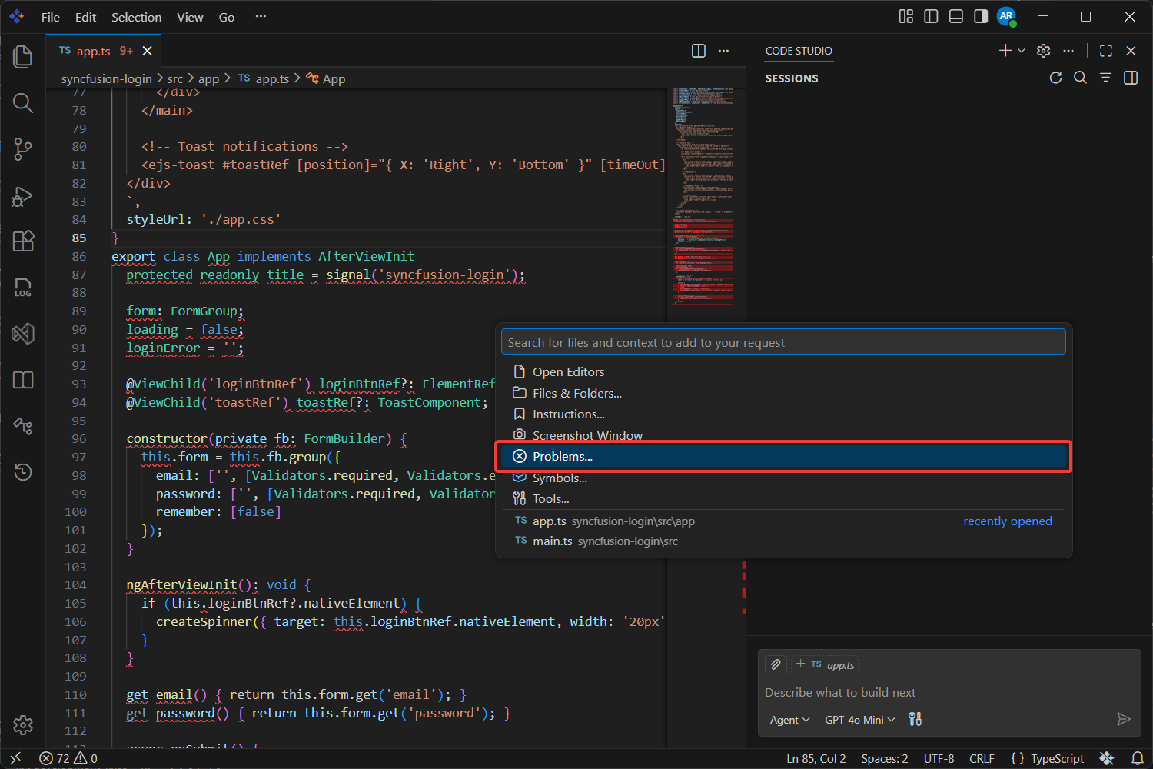Click the recently opened link
Screen dimensions: 1153x769
click(x=1007, y=521)
